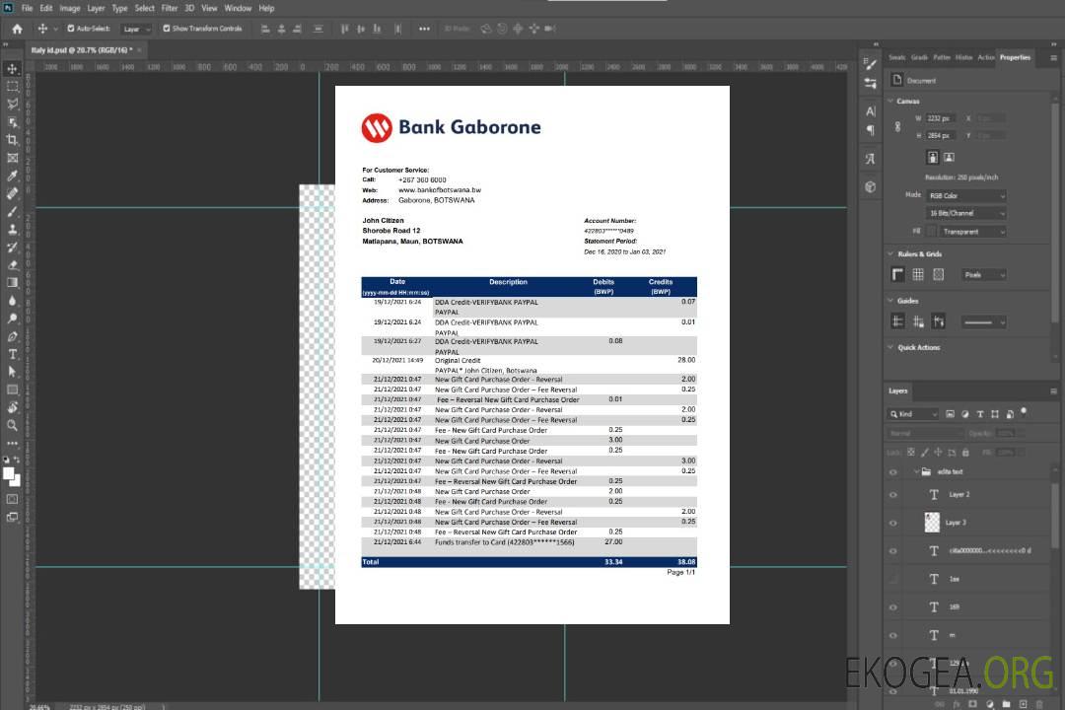The height and width of the screenshot is (710, 1065).
Task: Open the Image menu
Action: pos(70,8)
